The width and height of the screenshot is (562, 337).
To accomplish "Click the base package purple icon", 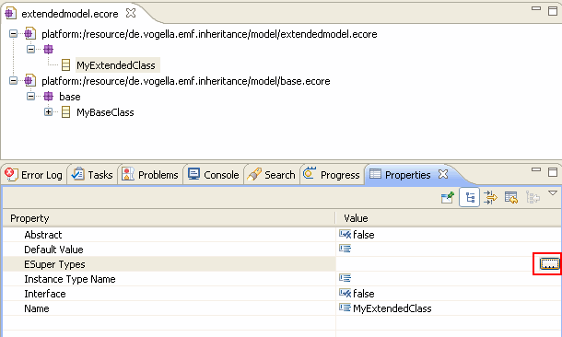I will pos(49,97).
